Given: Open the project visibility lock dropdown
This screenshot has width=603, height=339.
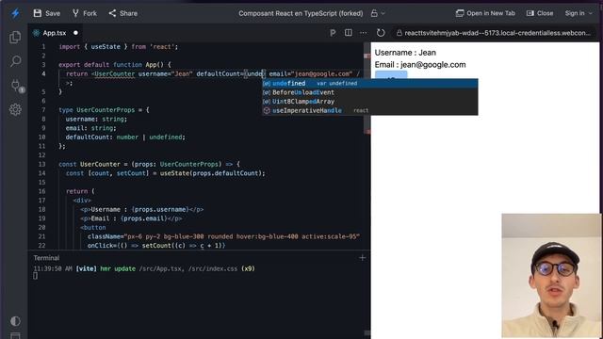Looking at the screenshot, I should 377,13.
